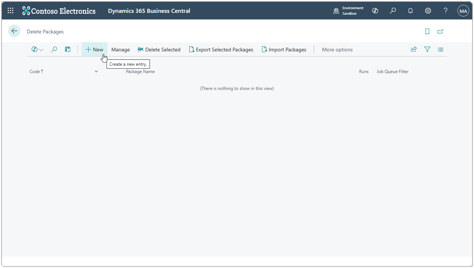Open this page in a new window
Viewport: 474px width, 268px height.
tap(441, 32)
